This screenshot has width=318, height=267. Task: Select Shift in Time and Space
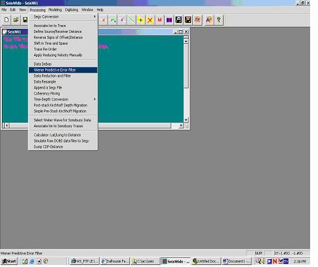(63, 43)
